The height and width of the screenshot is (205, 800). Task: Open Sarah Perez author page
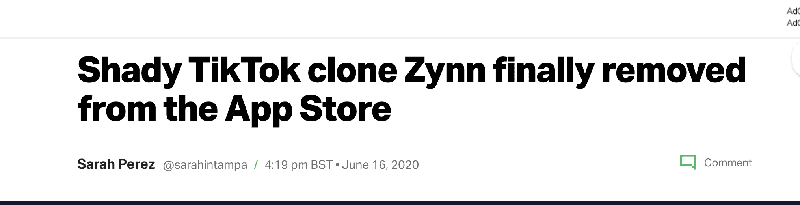116,164
